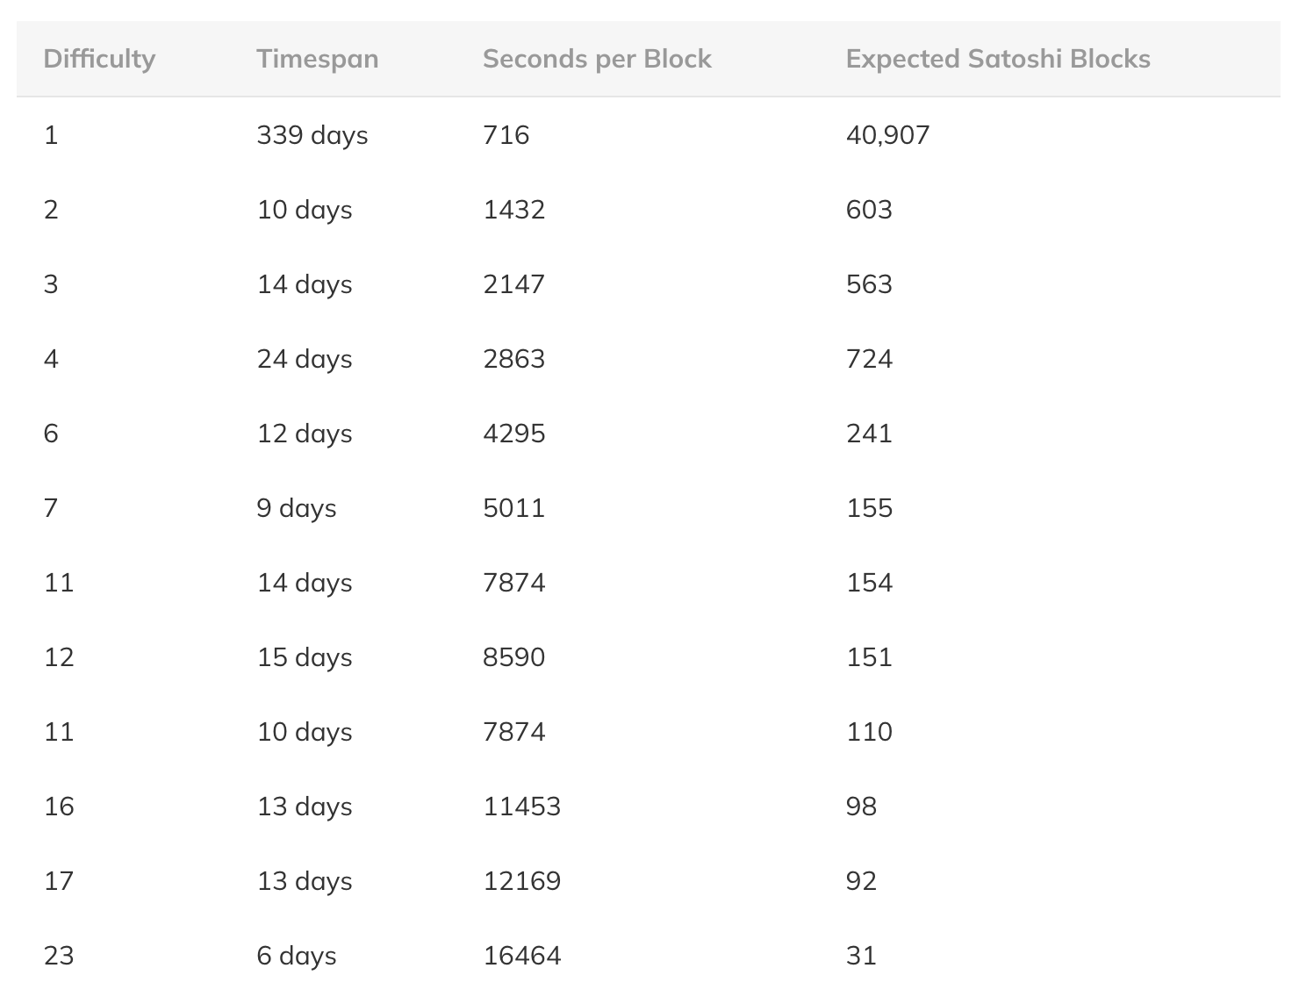Click the 1432 seconds per block value
The width and height of the screenshot is (1299, 1004).
point(513,210)
